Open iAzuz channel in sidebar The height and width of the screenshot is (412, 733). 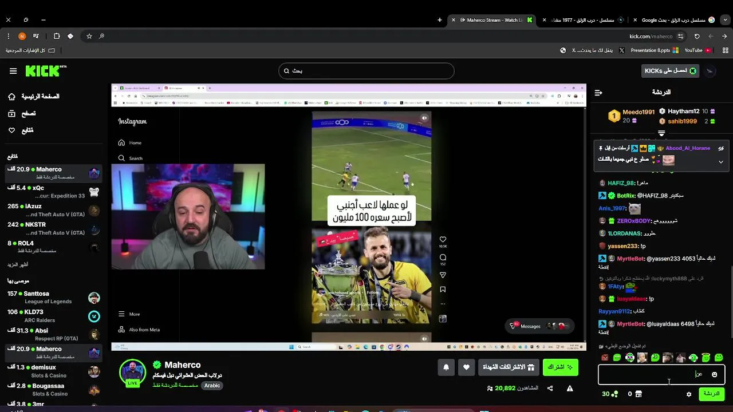53,210
